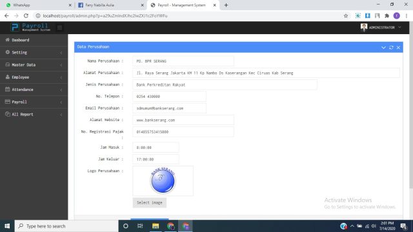
Task: Open the Windows notification center icon
Action: coord(404,226)
